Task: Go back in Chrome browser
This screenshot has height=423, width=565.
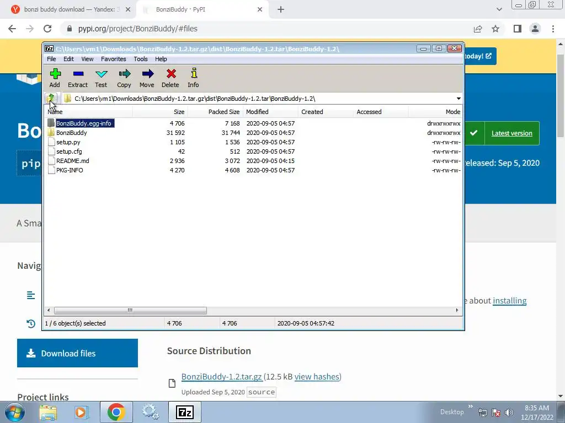Action: click(x=12, y=29)
